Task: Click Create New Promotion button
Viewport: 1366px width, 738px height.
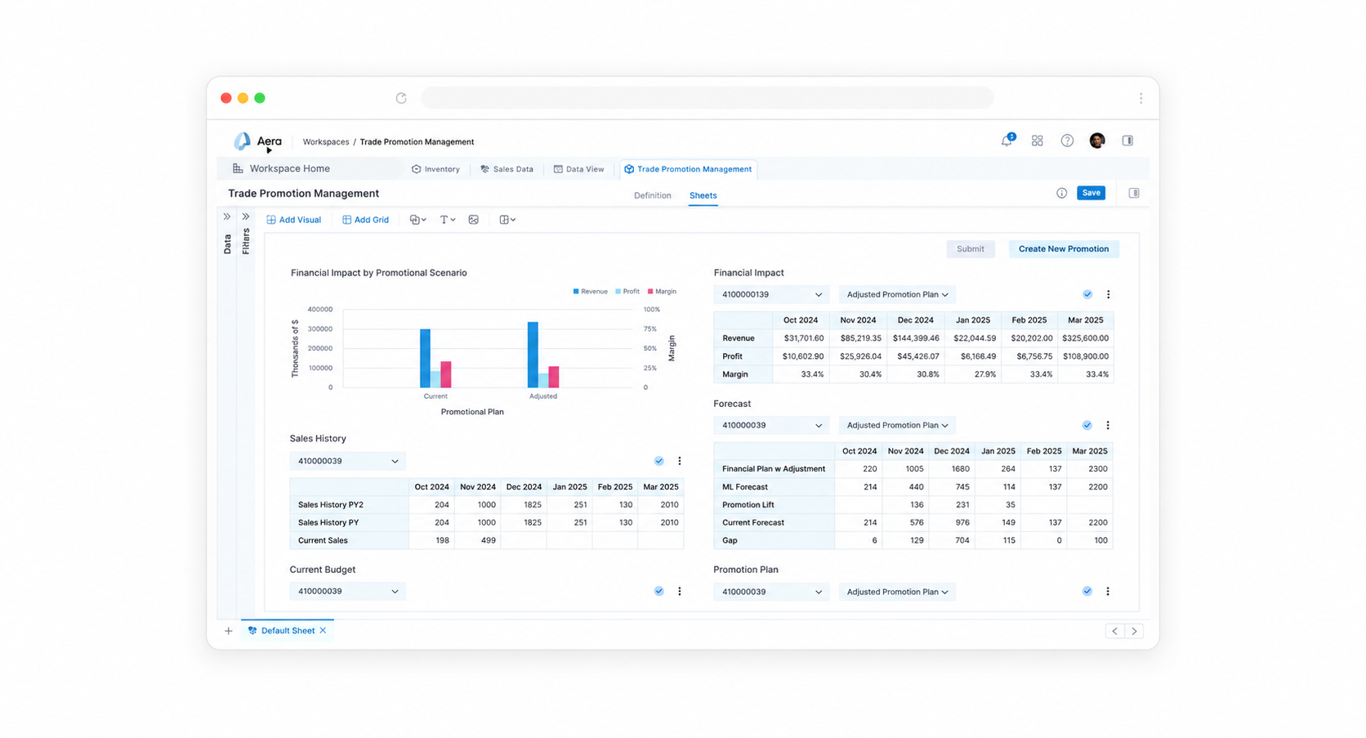Action: coord(1063,249)
